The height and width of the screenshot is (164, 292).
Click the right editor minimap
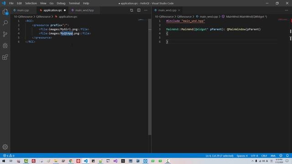283,20
